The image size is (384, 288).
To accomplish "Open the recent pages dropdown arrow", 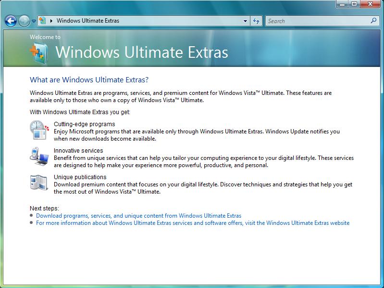I will pyautogui.click(x=34, y=21).
